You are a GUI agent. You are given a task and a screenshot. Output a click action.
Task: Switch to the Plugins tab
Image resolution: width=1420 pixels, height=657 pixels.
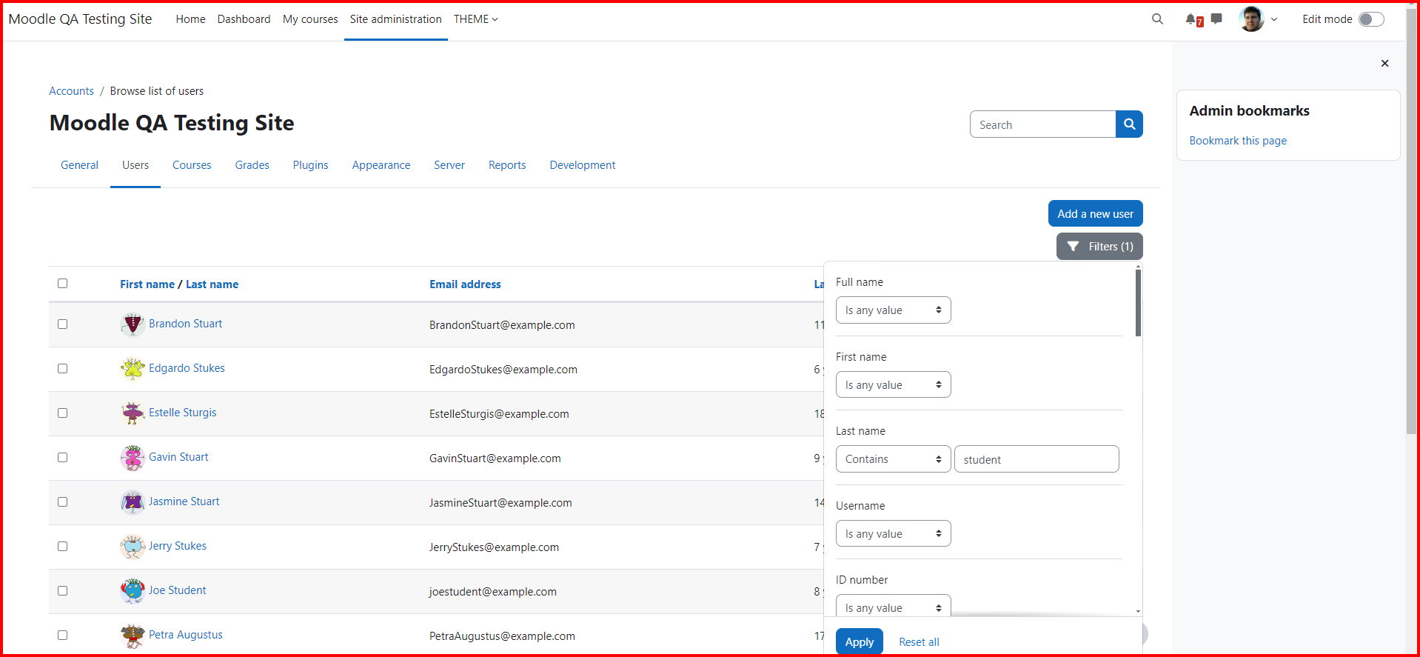coord(310,165)
